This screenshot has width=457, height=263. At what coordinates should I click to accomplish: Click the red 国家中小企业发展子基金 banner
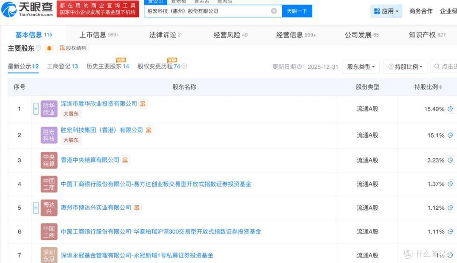click(98, 9)
